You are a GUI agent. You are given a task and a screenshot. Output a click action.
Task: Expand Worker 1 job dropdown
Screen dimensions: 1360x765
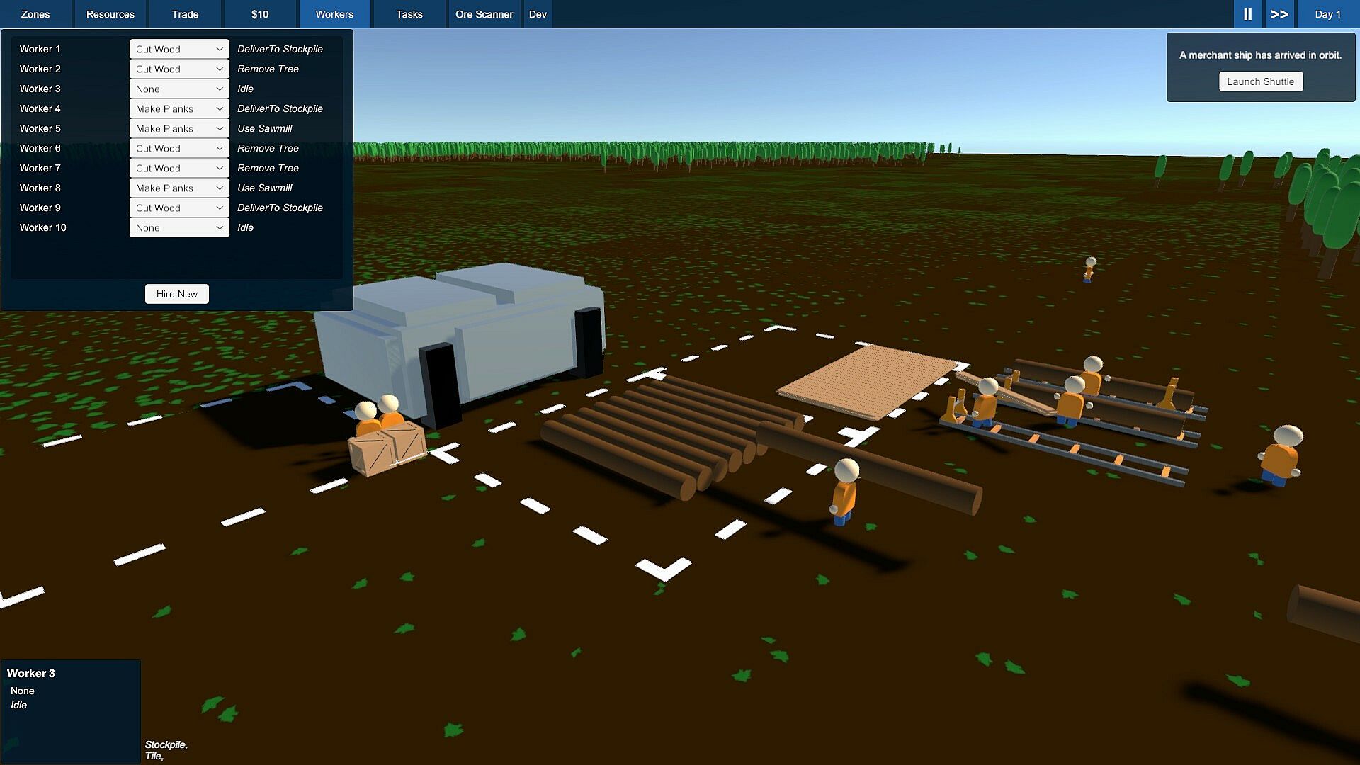coord(179,49)
